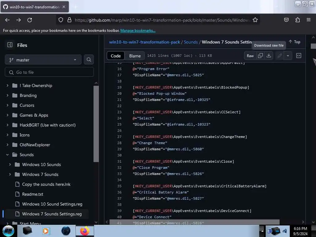This screenshot has height=237, width=316.
Task: Open the Raw file view
Action: pos(250,56)
